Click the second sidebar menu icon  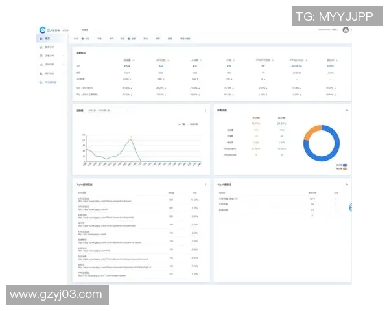(x=41, y=47)
